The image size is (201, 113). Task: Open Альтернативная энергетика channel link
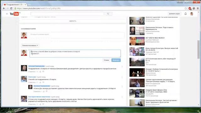pos(39,97)
